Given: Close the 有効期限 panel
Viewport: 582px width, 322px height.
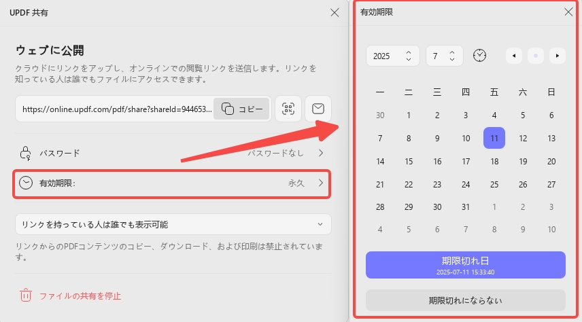Looking at the screenshot, I should pyautogui.click(x=568, y=12).
